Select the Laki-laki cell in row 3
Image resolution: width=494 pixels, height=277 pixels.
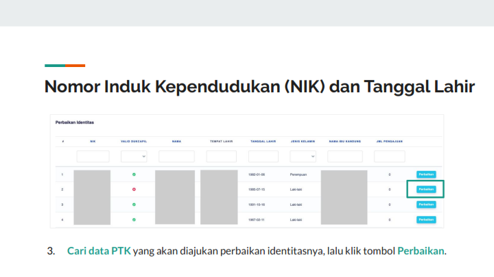point(296,205)
